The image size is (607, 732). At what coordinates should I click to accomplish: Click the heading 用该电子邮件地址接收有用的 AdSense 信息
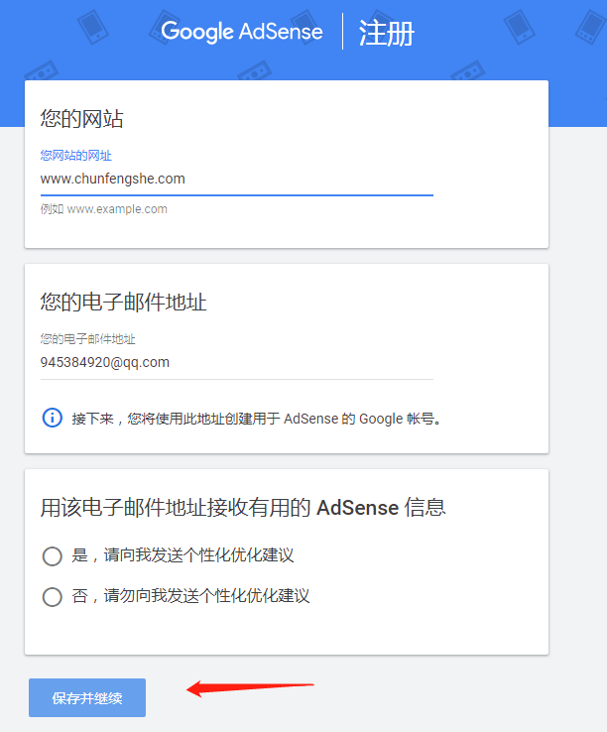click(x=243, y=508)
